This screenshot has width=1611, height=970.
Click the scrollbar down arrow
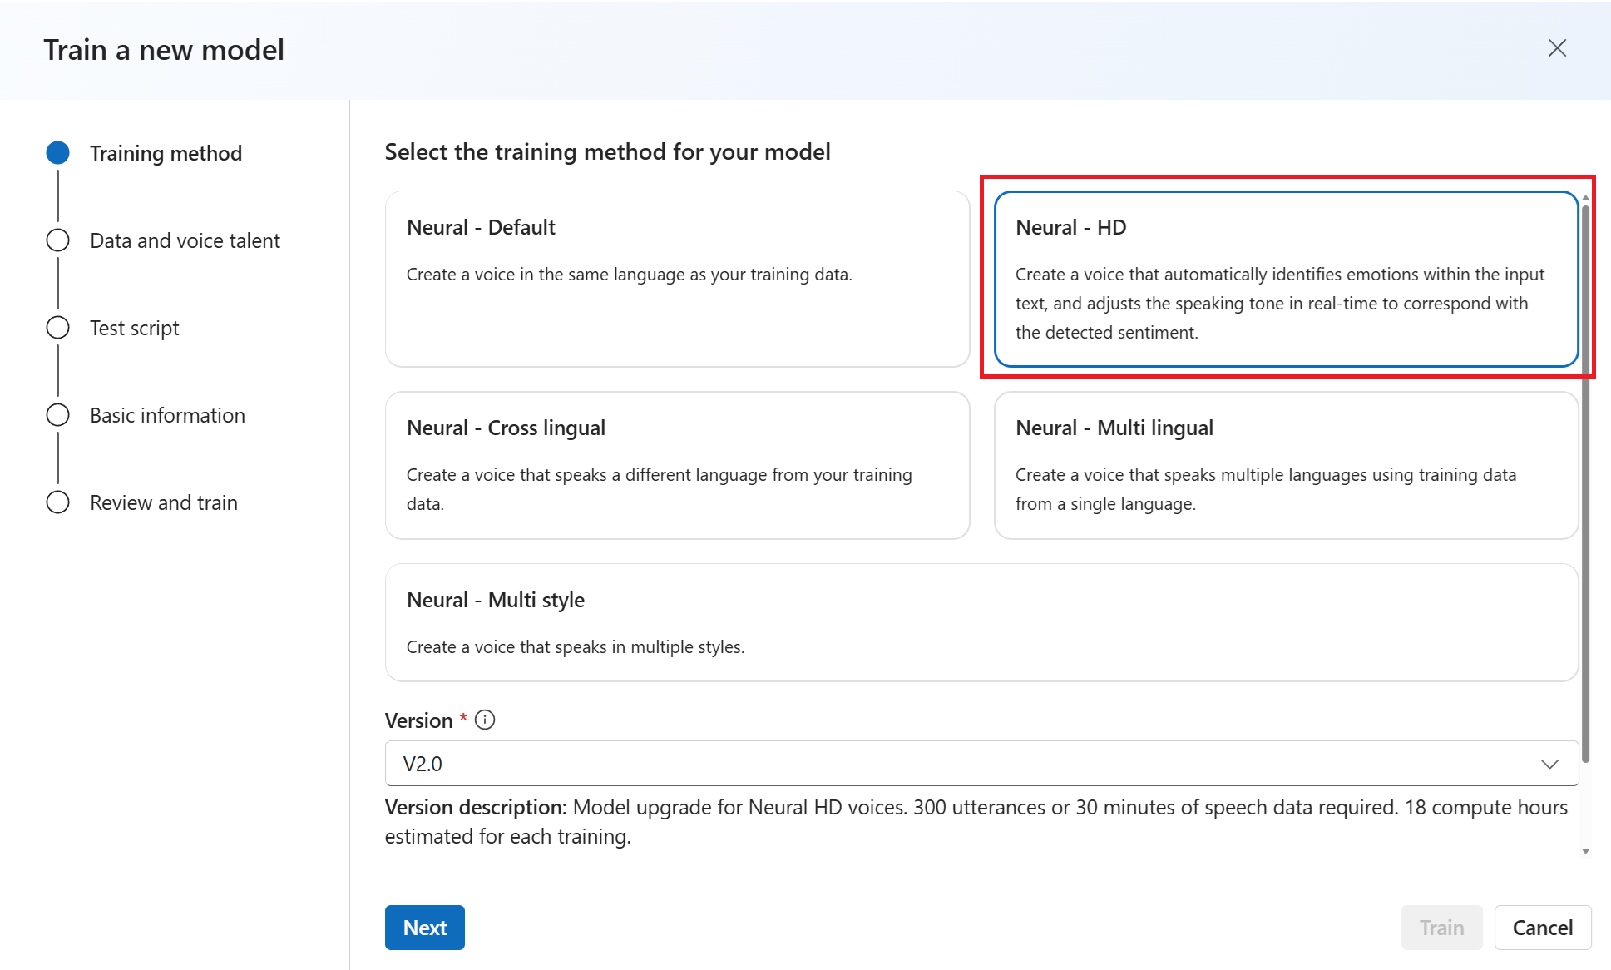(1586, 851)
